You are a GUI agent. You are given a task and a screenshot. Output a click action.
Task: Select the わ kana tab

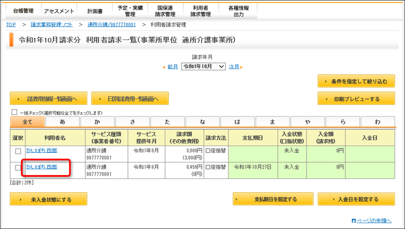378,122
